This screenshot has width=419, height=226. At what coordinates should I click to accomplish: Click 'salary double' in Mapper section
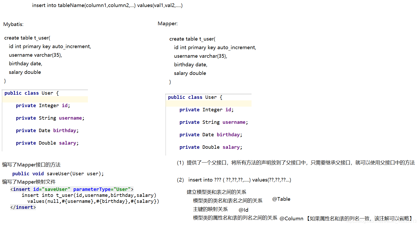point(190,73)
